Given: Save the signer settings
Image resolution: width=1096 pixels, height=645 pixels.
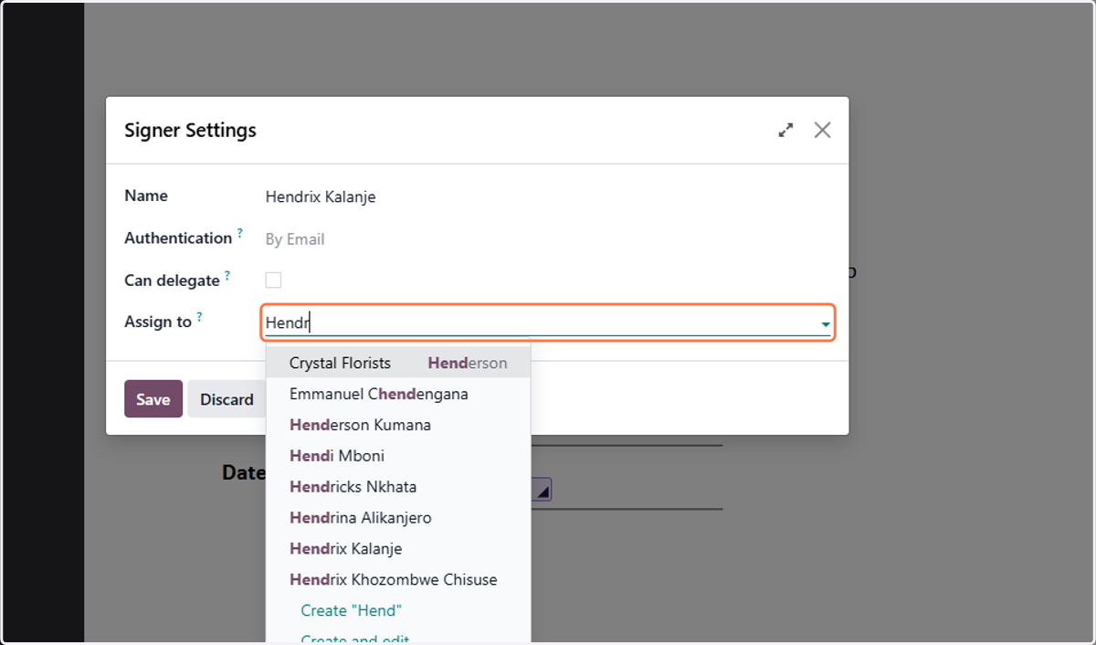Looking at the screenshot, I should point(153,399).
